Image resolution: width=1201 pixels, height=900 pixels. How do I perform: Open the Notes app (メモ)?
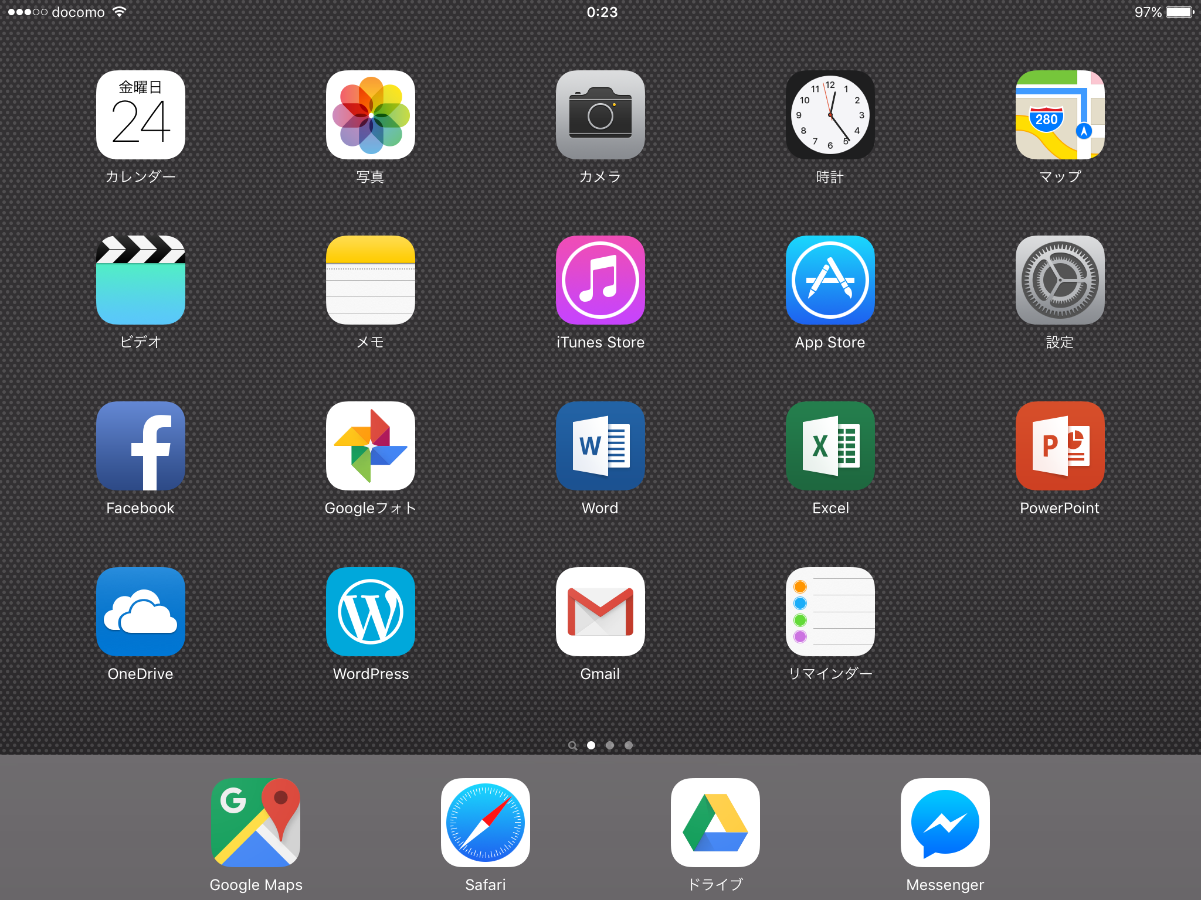tap(371, 280)
